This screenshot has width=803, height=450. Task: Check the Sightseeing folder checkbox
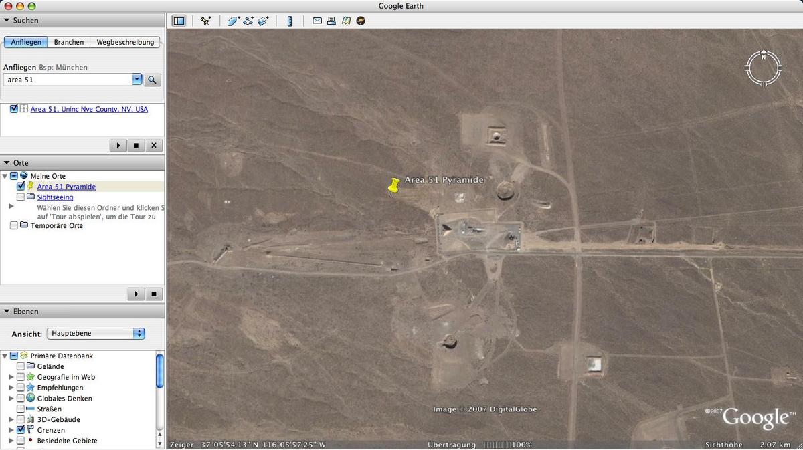[21, 197]
